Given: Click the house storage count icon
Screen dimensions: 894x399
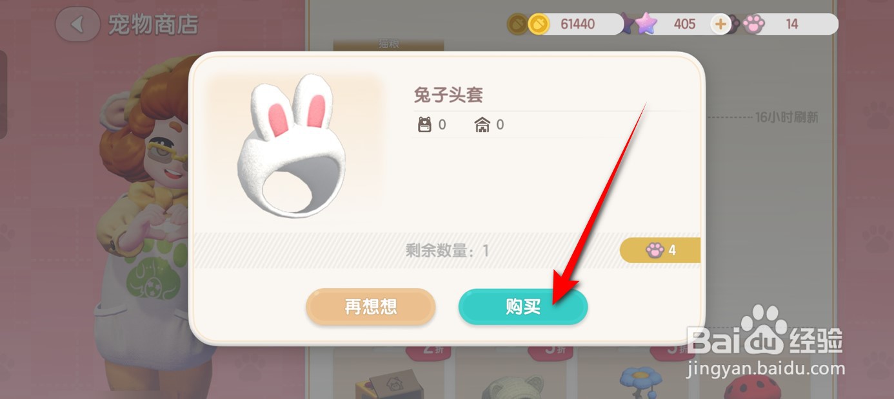Looking at the screenshot, I should 482,125.
